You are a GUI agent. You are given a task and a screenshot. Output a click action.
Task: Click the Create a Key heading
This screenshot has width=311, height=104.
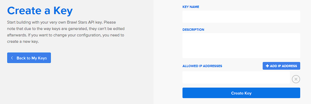pyautogui.click(x=40, y=11)
